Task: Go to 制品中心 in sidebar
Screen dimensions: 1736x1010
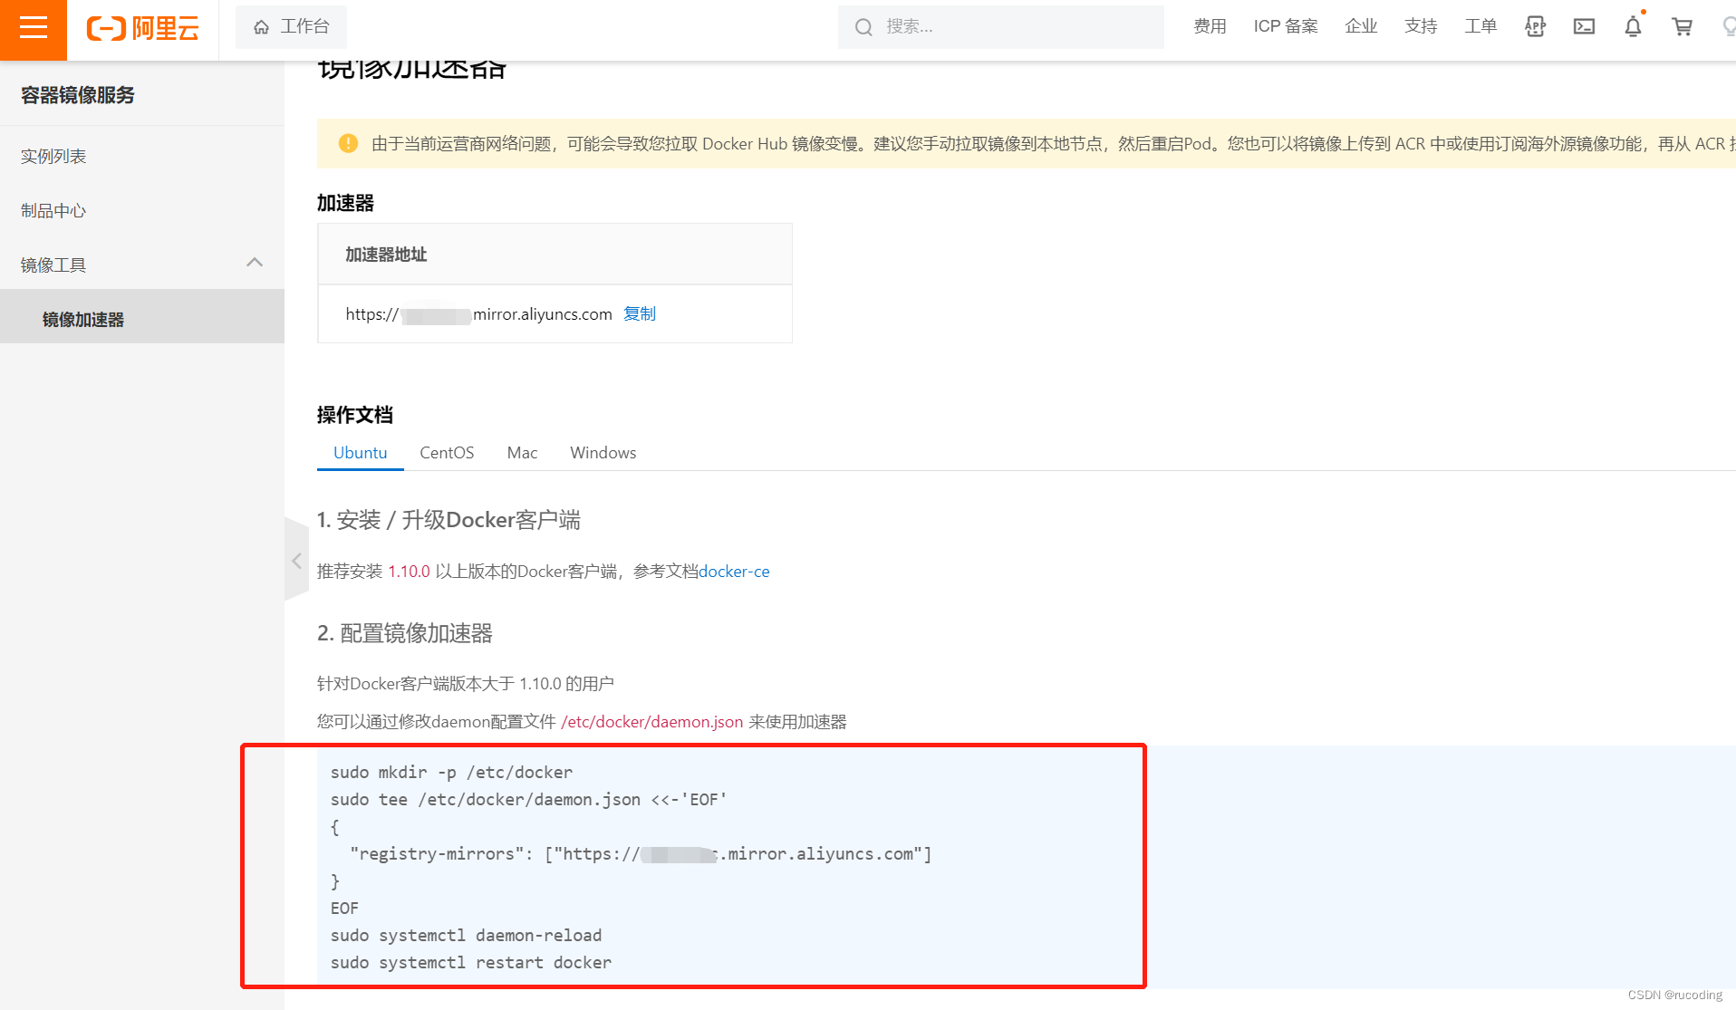Action: [53, 210]
